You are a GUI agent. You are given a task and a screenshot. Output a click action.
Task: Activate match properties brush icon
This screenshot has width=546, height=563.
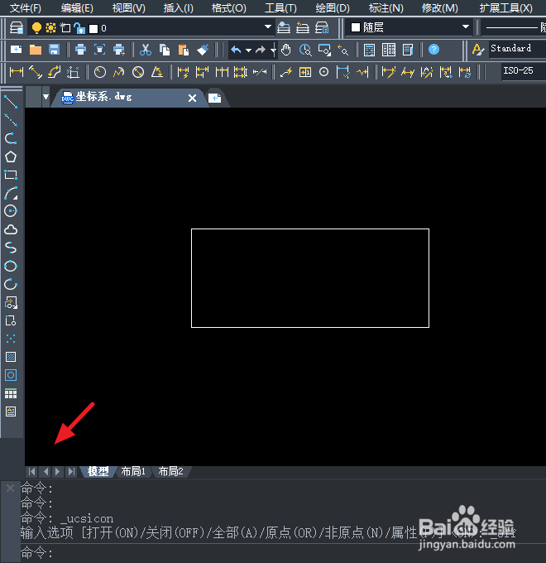(x=203, y=50)
